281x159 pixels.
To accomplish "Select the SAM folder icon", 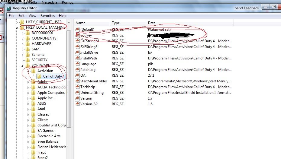I will (x=27, y=49).
